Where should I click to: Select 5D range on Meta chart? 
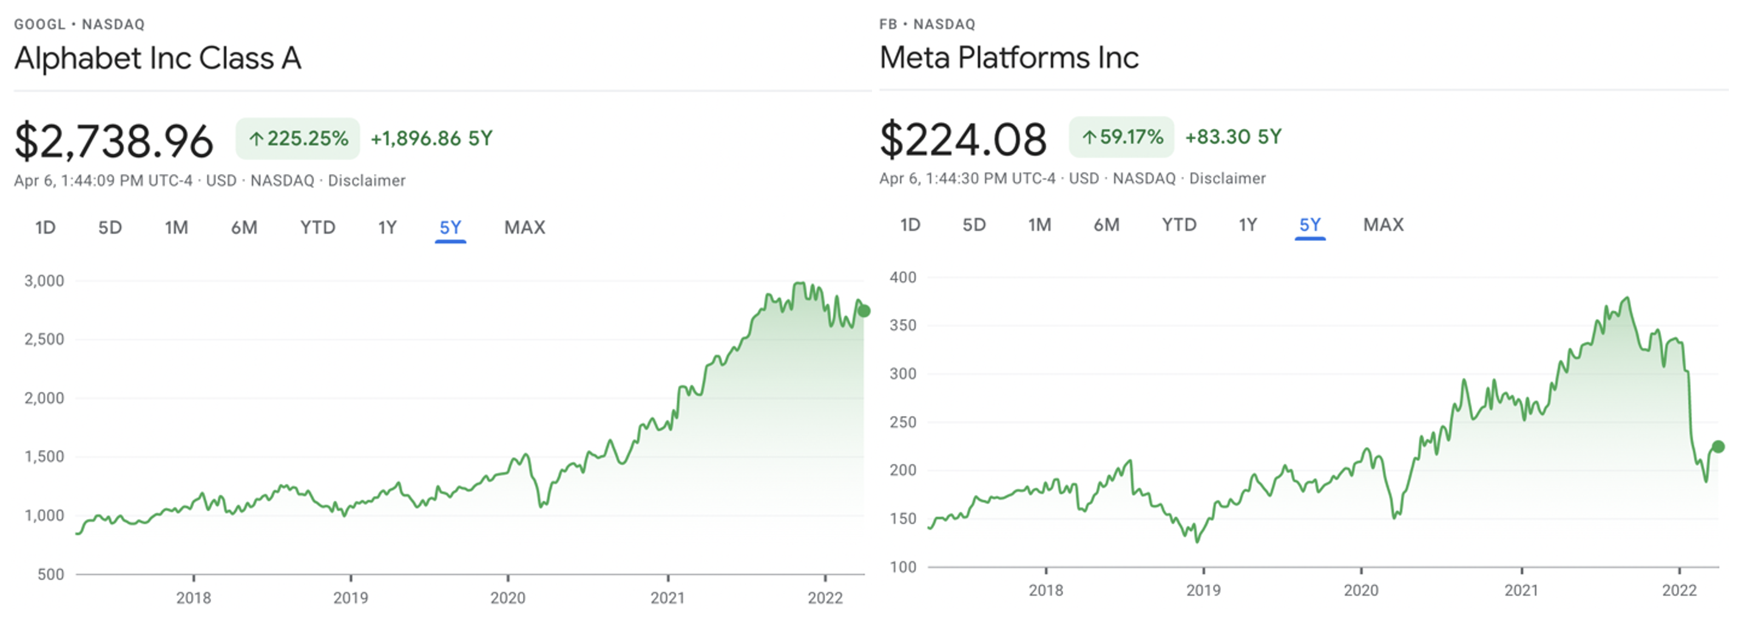[973, 224]
